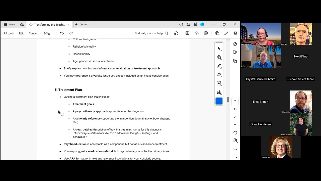321x181 pixels.
Task: Open the E-Sign menu item
Action: 47,33
